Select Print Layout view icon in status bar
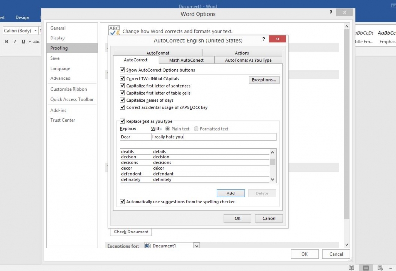Screen dimensions: 396x271 pyautogui.click(x=365, y=267)
